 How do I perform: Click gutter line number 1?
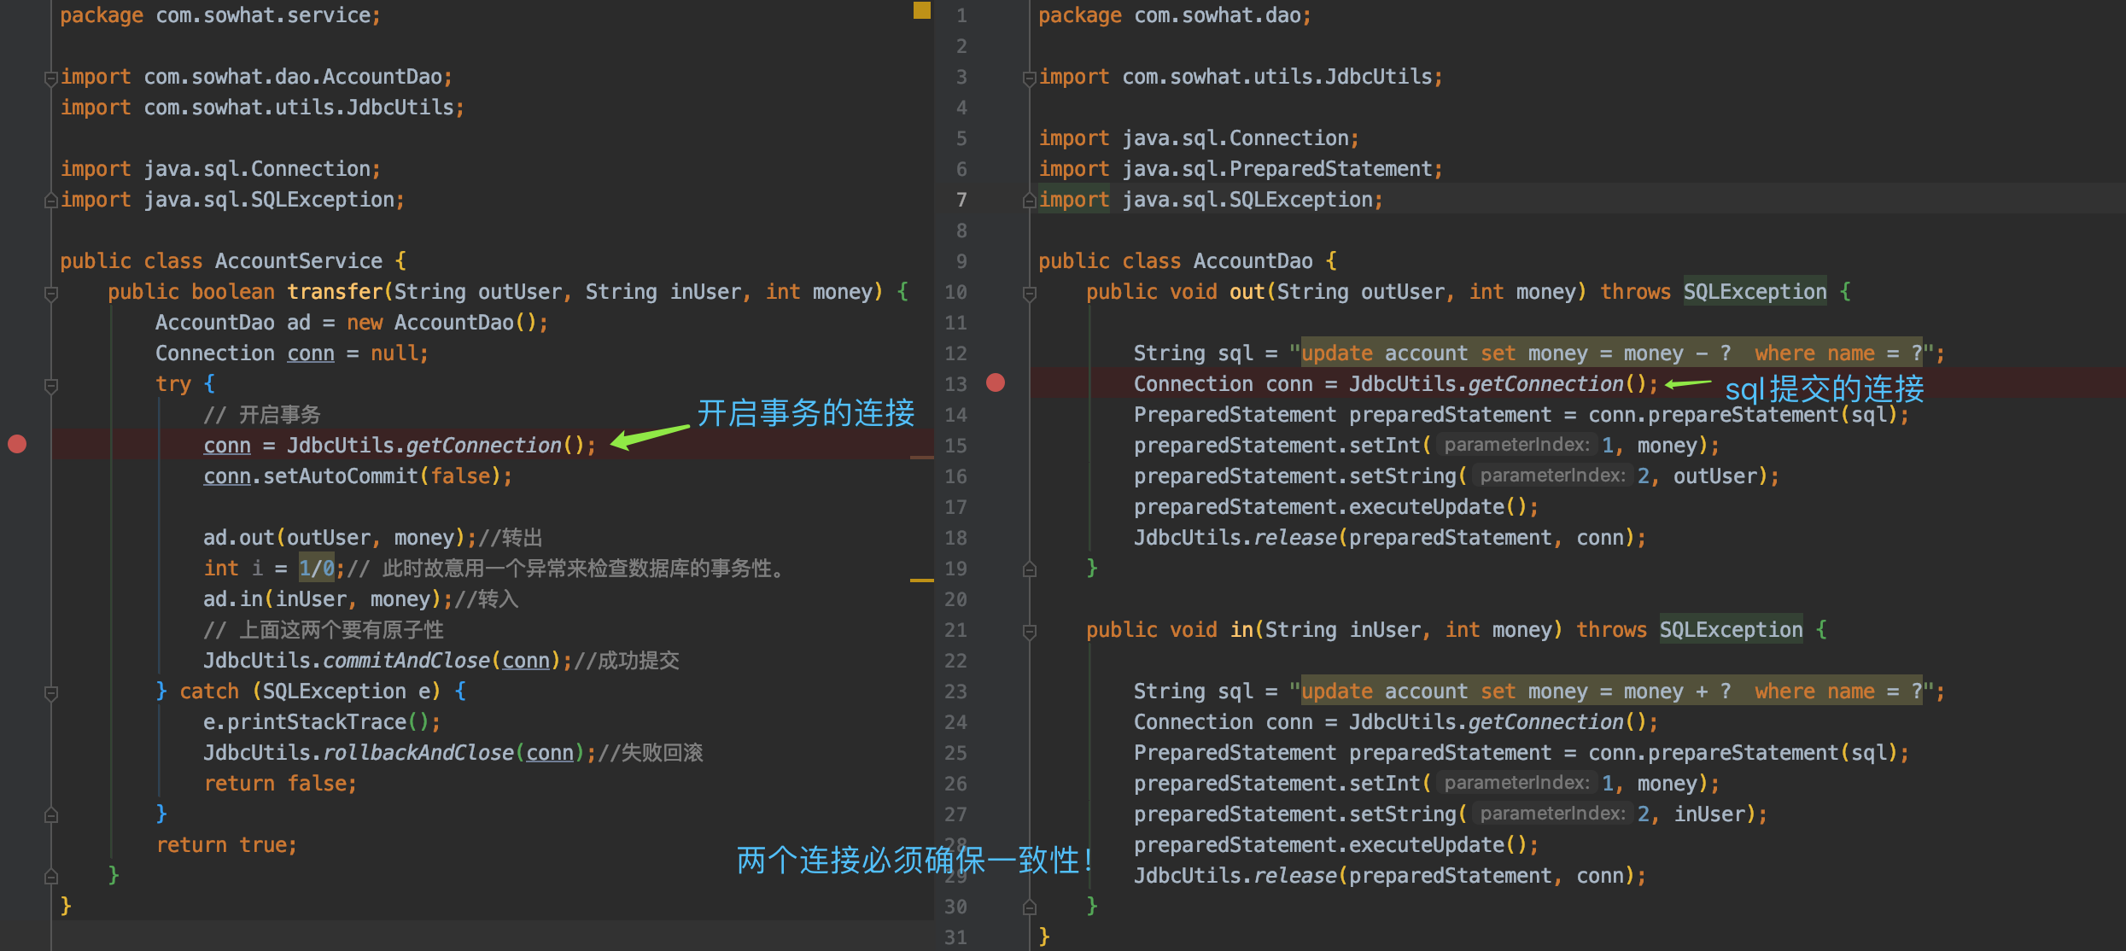(x=961, y=15)
